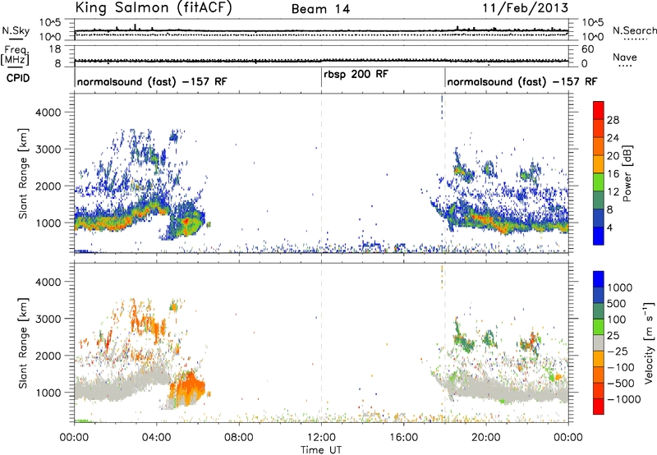Click the "1000" range tick in the power panel

tap(48, 223)
